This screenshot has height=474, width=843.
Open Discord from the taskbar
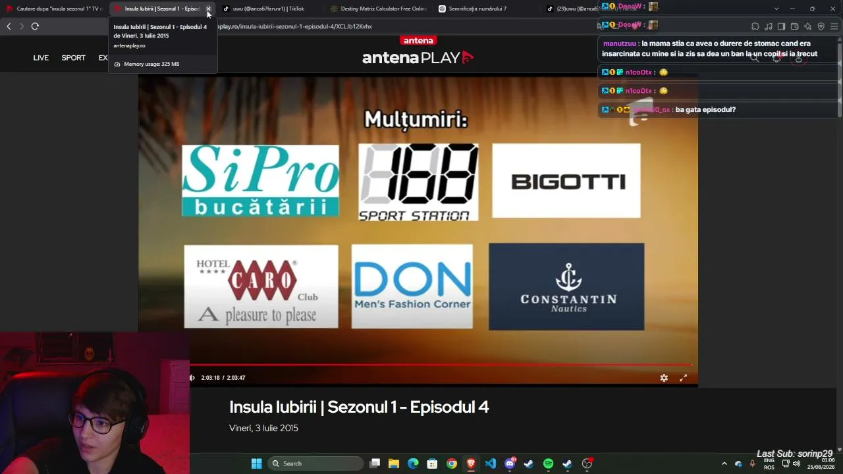(x=510, y=463)
